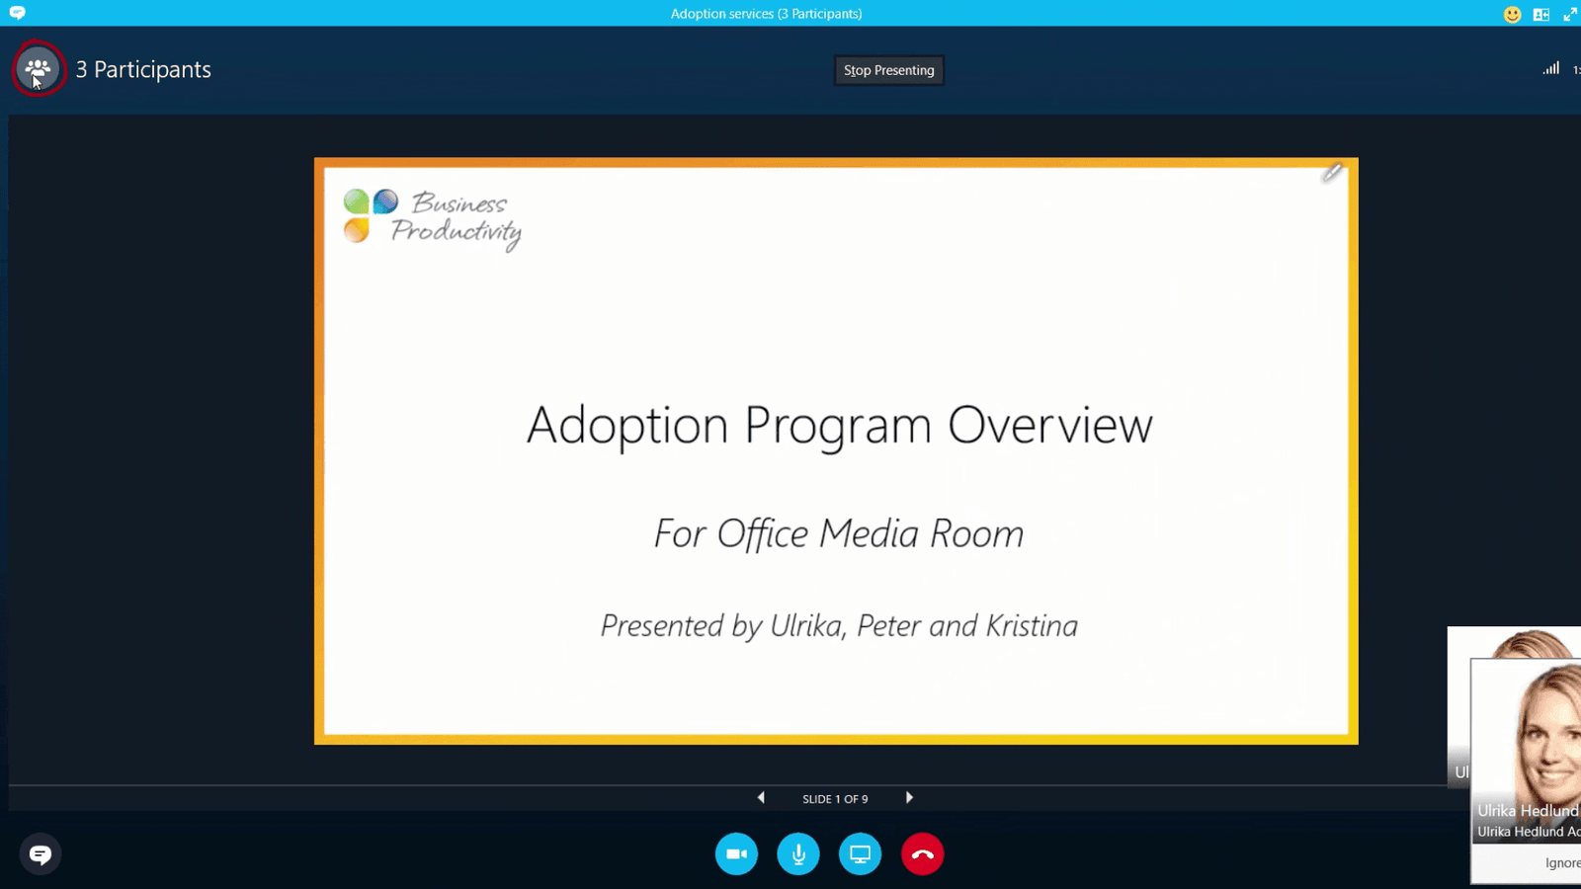Click the "3 Participants" label

[143, 69]
